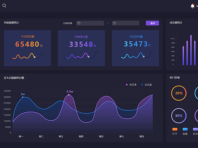Click the orange sparkline end marker
The width and height of the screenshot is (198, 148).
point(35,57)
